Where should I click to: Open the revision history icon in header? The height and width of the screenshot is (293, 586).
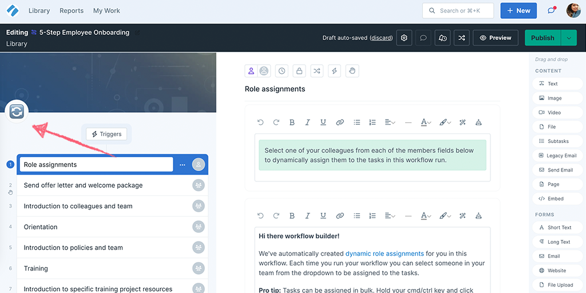coord(442,38)
